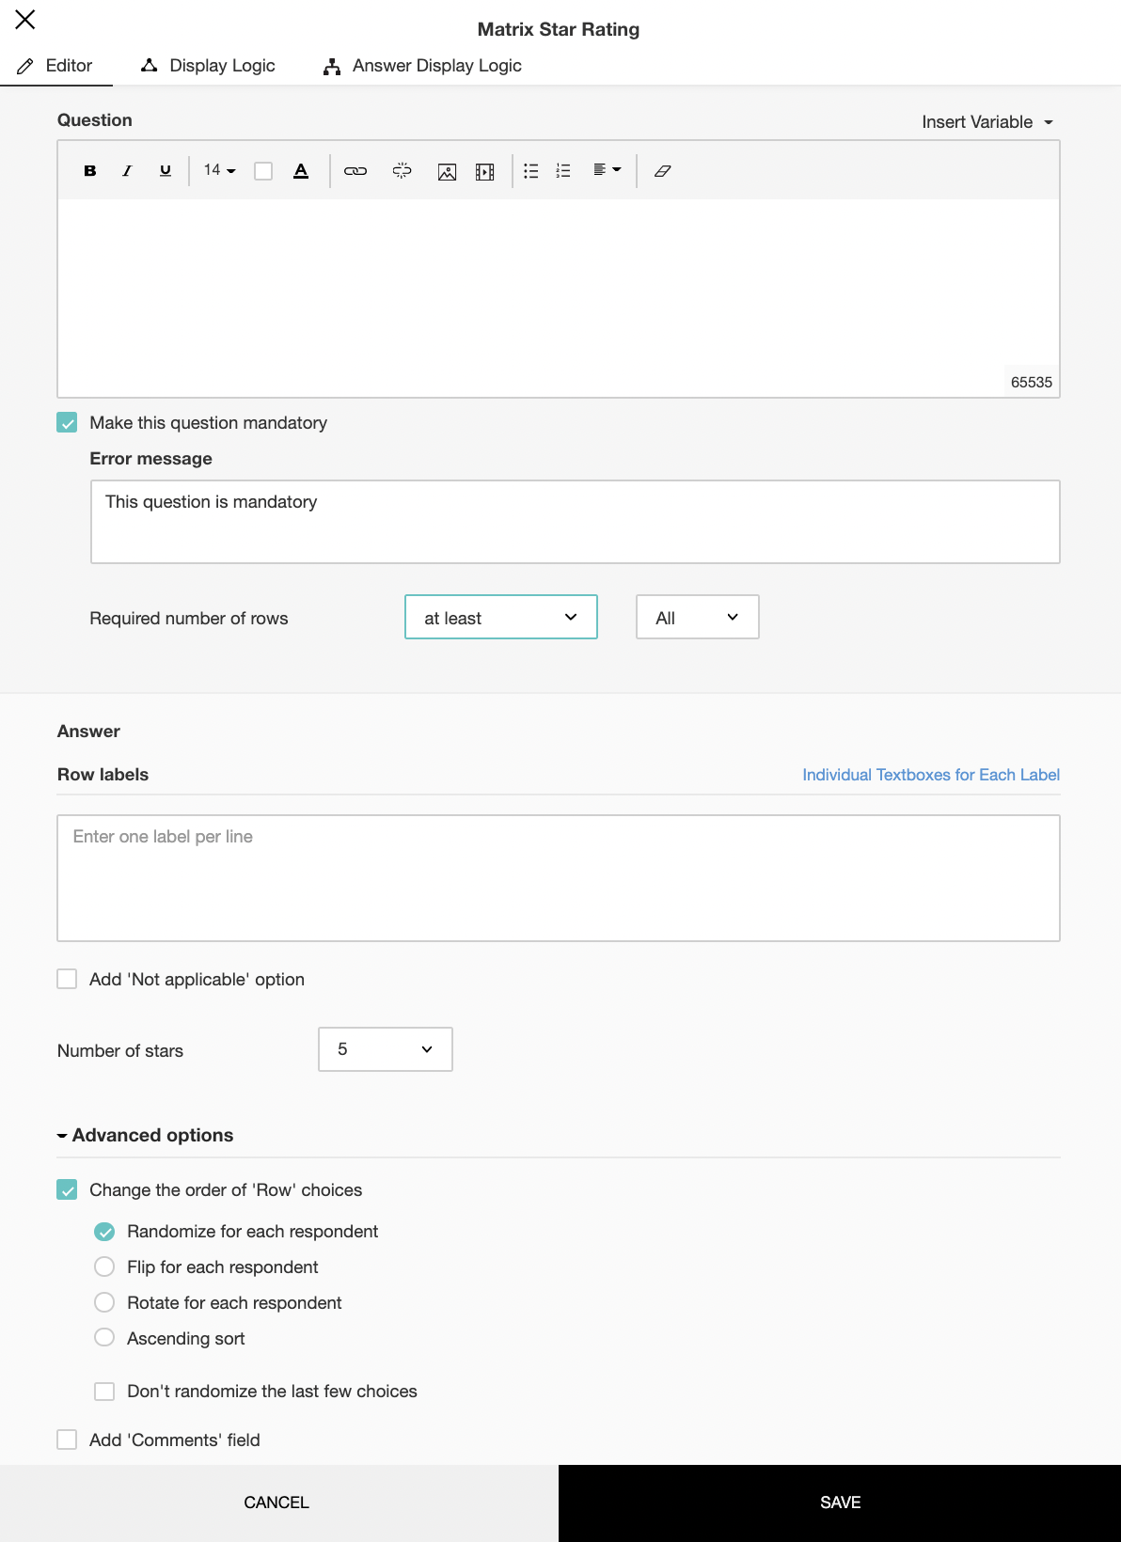Click the SAVE button
Viewport: 1121px width, 1542px height.
click(840, 1503)
